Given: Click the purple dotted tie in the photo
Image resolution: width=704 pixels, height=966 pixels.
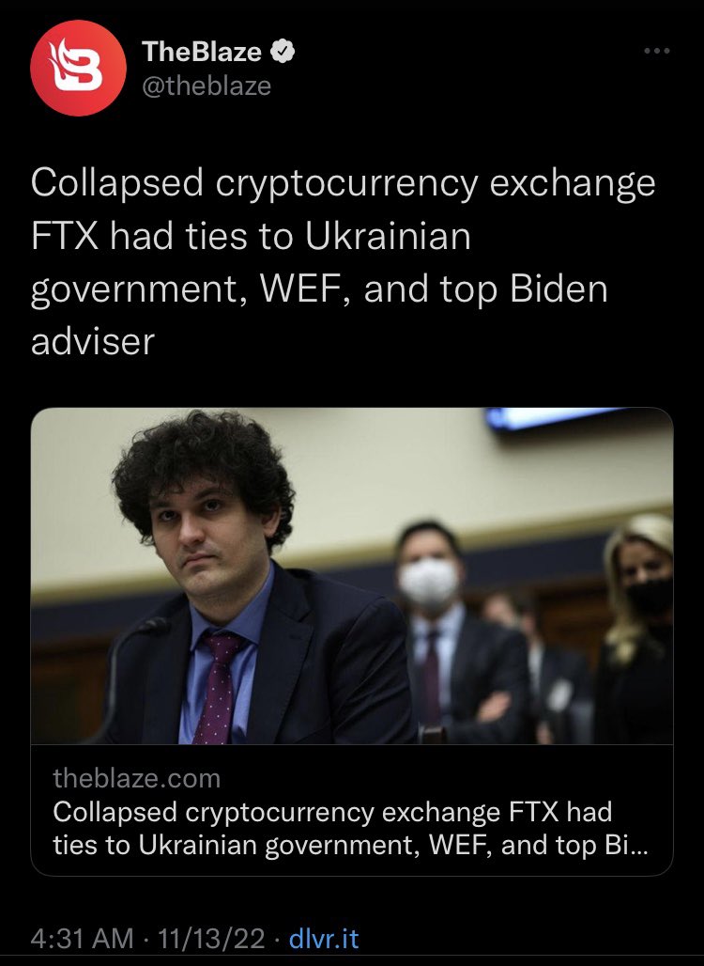Looking at the screenshot, I should [x=219, y=687].
